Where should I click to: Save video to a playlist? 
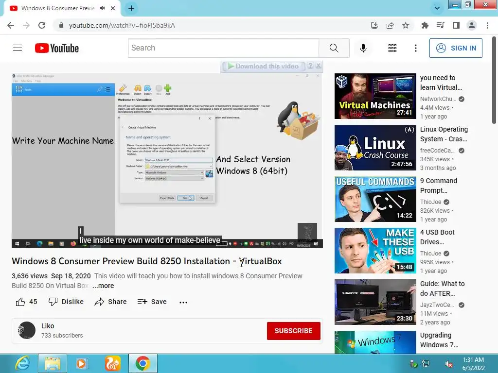152,302
